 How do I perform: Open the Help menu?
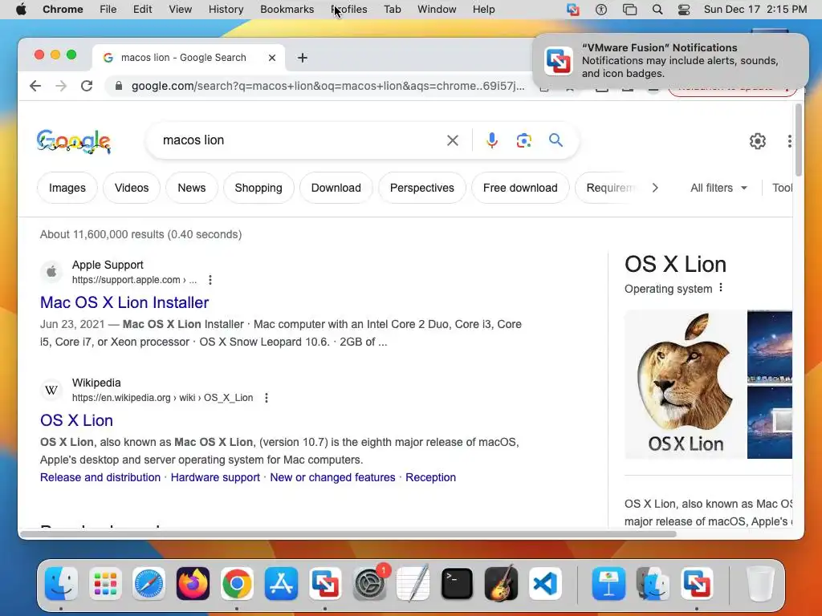483,10
